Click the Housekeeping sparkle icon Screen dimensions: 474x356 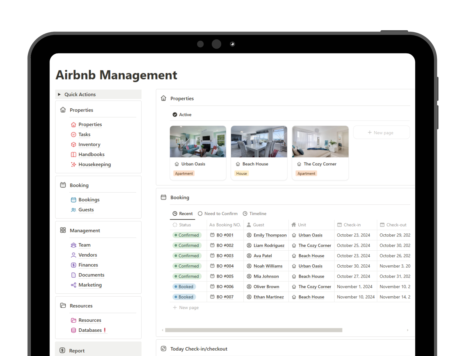point(73,164)
